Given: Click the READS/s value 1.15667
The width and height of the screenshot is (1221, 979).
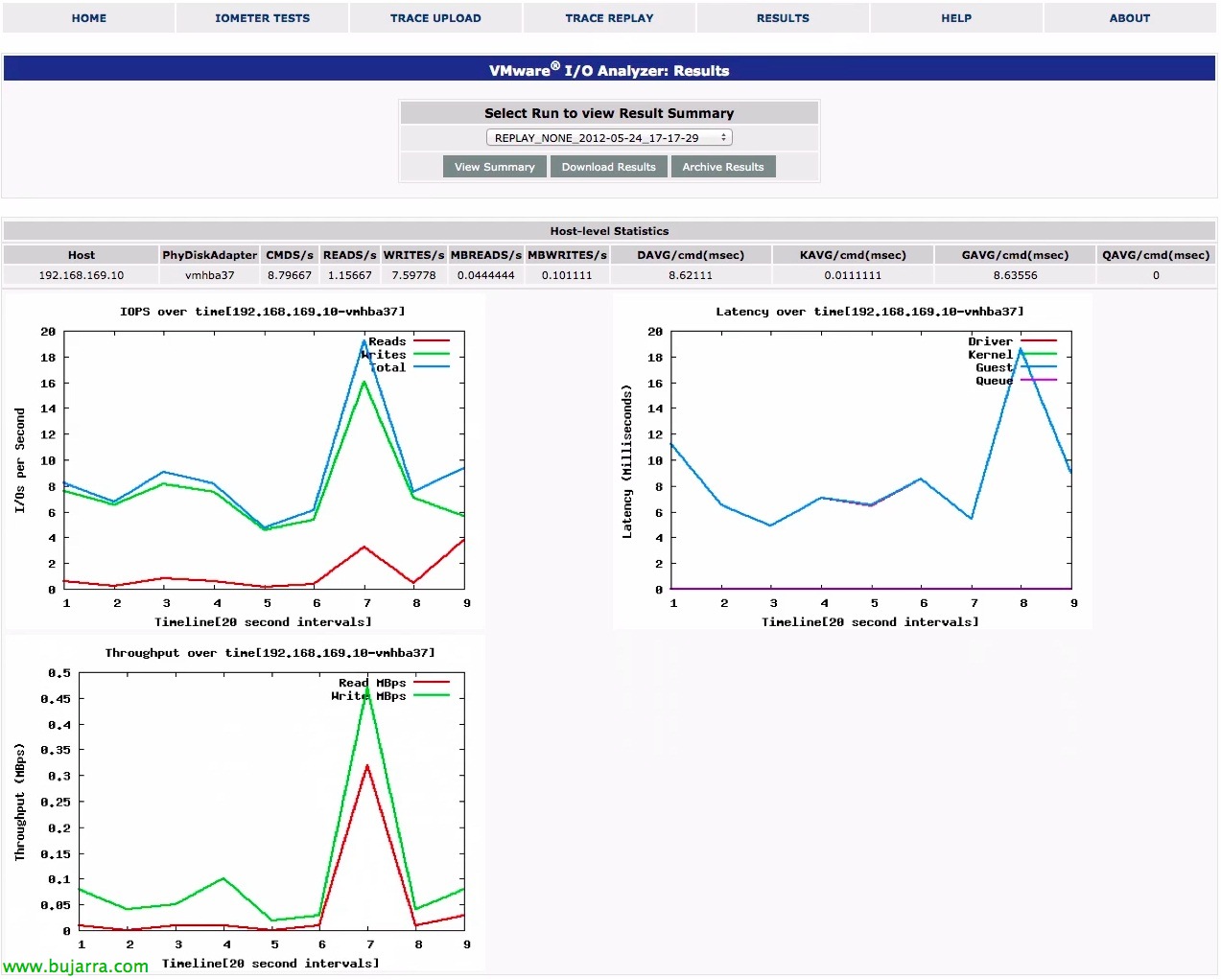Looking at the screenshot, I should (x=350, y=275).
